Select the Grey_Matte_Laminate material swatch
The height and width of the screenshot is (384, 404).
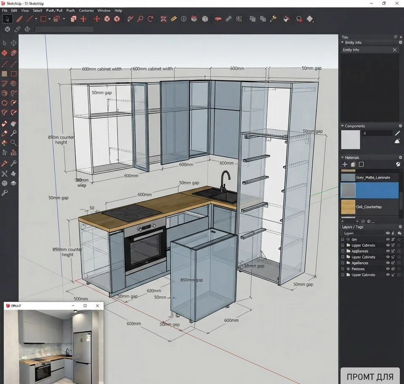pyautogui.click(x=348, y=177)
